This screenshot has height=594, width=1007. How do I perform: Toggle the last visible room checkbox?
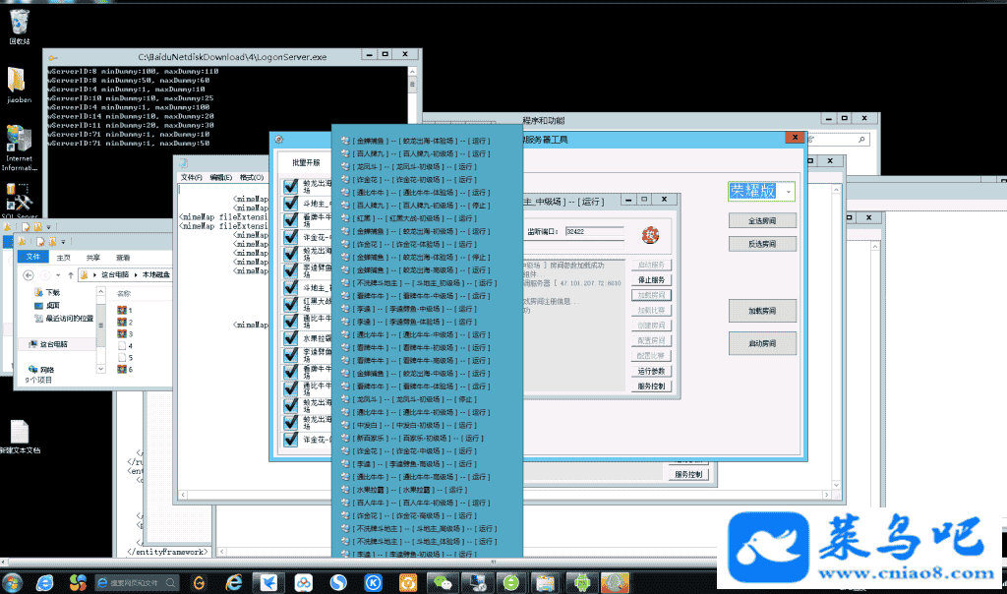coord(290,439)
